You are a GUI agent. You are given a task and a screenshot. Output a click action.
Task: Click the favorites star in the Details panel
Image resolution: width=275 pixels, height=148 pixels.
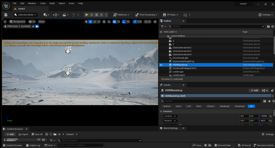pos(269,101)
